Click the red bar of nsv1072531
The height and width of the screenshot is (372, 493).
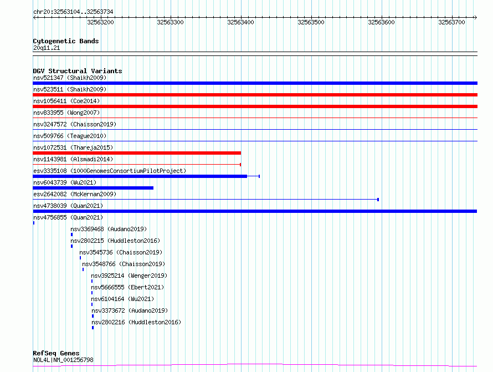(137, 153)
